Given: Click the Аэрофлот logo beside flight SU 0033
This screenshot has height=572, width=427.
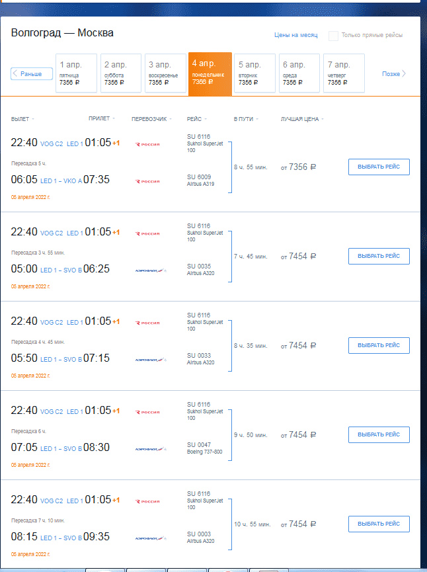Looking at the screenshot, I should [x=150, y=359].
